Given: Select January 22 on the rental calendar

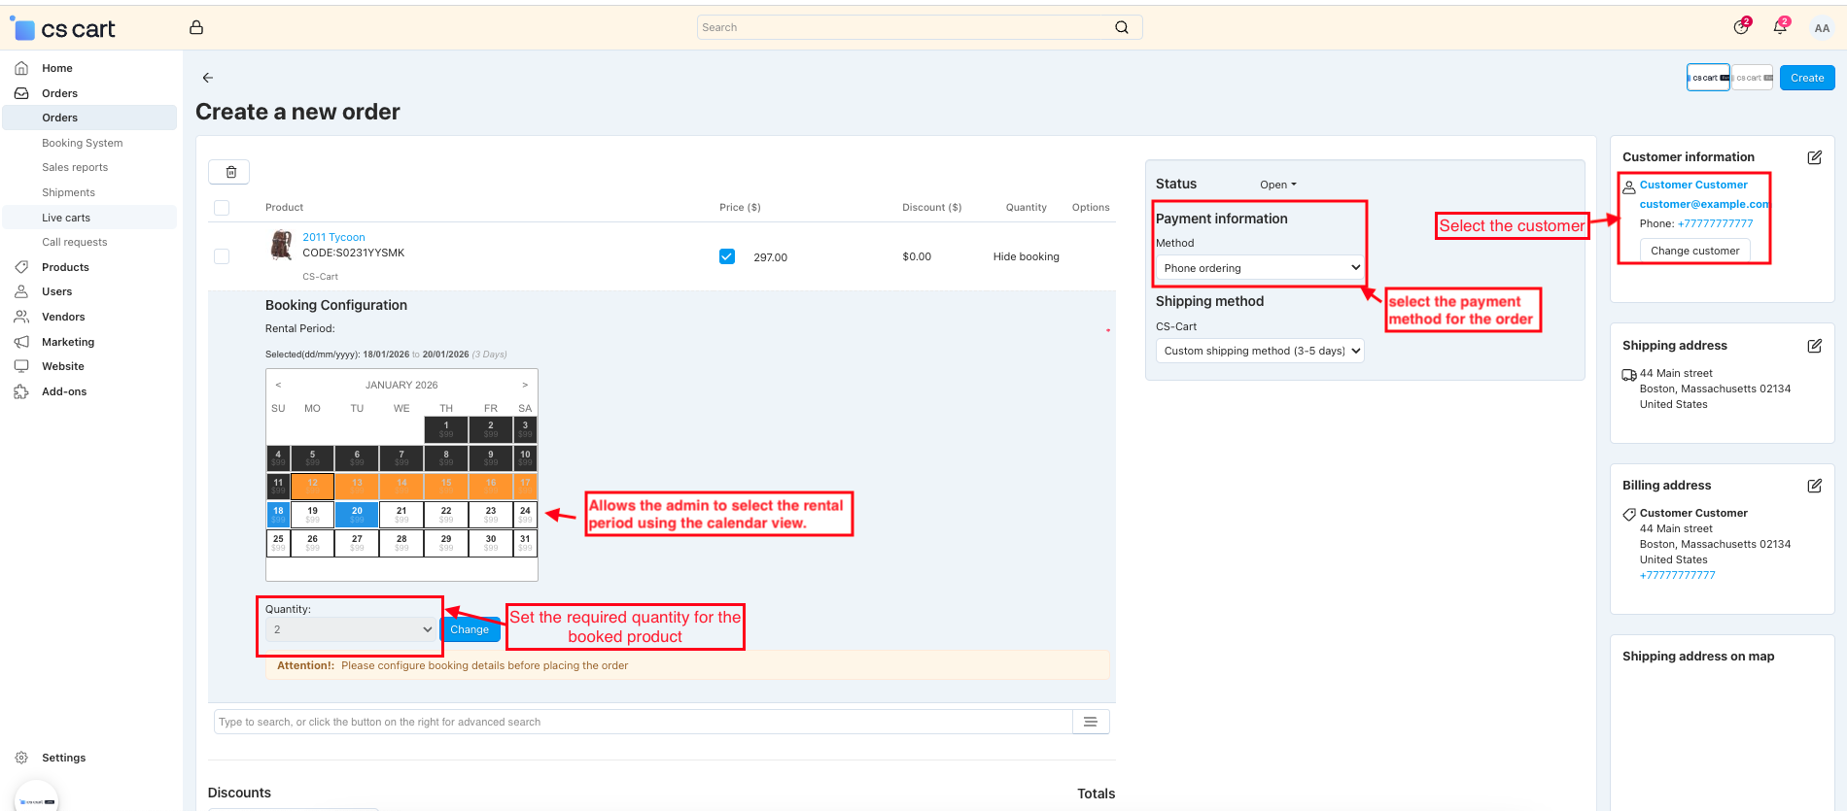Looking at the screenshot, I should pos(446,514).
